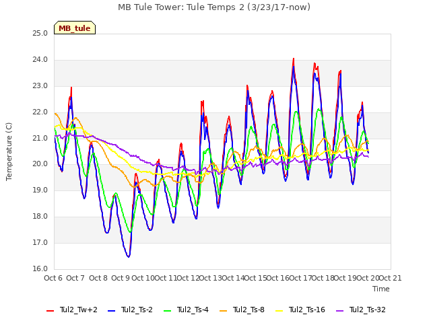Click the 25.0 y-axis tick label
The width and height of the screenshot is (431, 323).
[40, 34]
